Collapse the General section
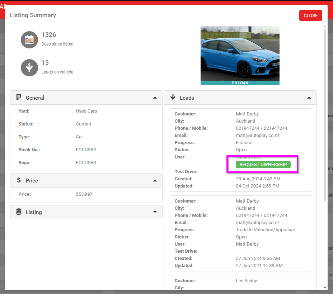 point(155,98)
